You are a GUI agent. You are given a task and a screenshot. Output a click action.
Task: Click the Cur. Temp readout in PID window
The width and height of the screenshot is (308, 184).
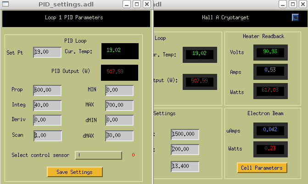point(120,51)
